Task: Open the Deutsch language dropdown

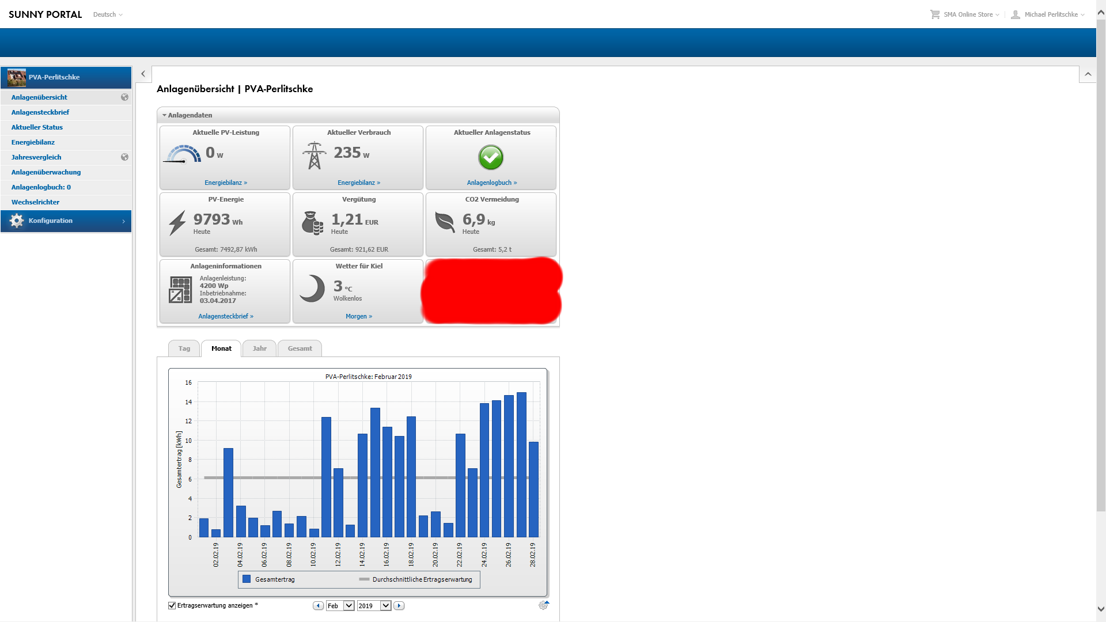Action: [x=108, y=14]
